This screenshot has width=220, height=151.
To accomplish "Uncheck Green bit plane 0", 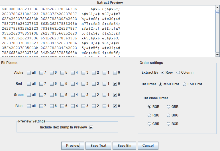I will click(x=115, y=95).
